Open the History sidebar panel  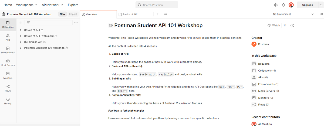click(x=8, y=101)
